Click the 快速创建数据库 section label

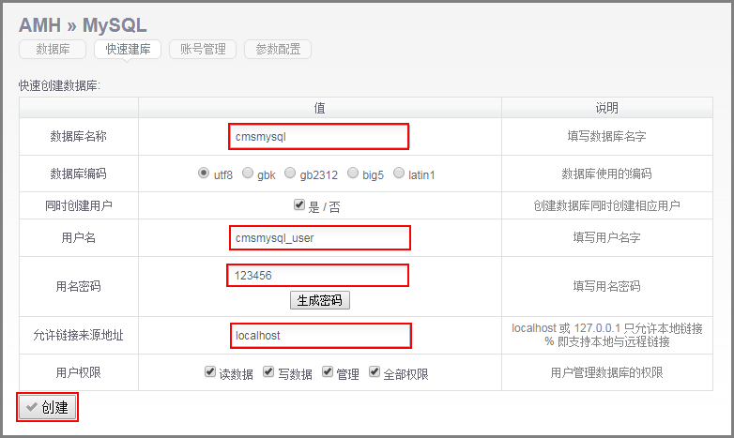click(x=59, y=85)
